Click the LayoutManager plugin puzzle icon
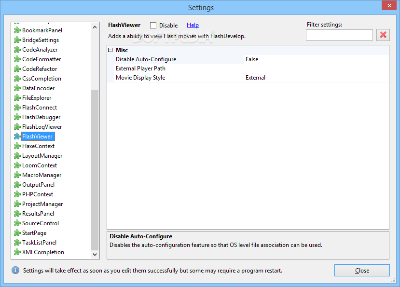The height and width of the screenshot is (287, 400). (x=17, y=156)
